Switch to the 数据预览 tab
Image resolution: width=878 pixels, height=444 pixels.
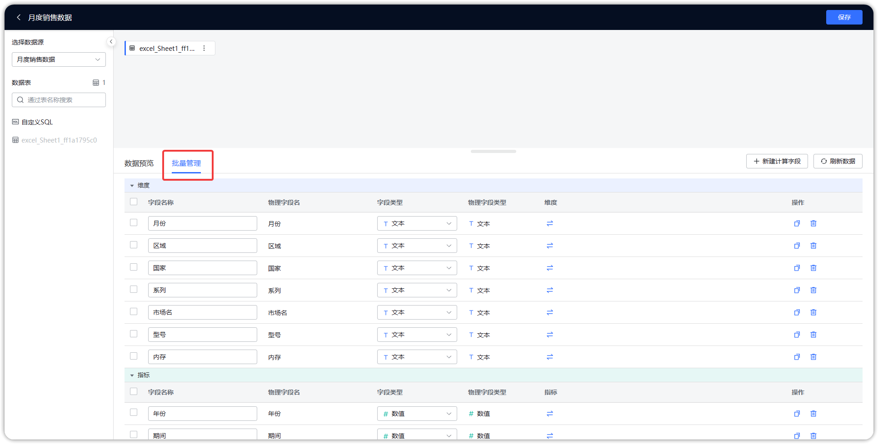tap(139, 163)
